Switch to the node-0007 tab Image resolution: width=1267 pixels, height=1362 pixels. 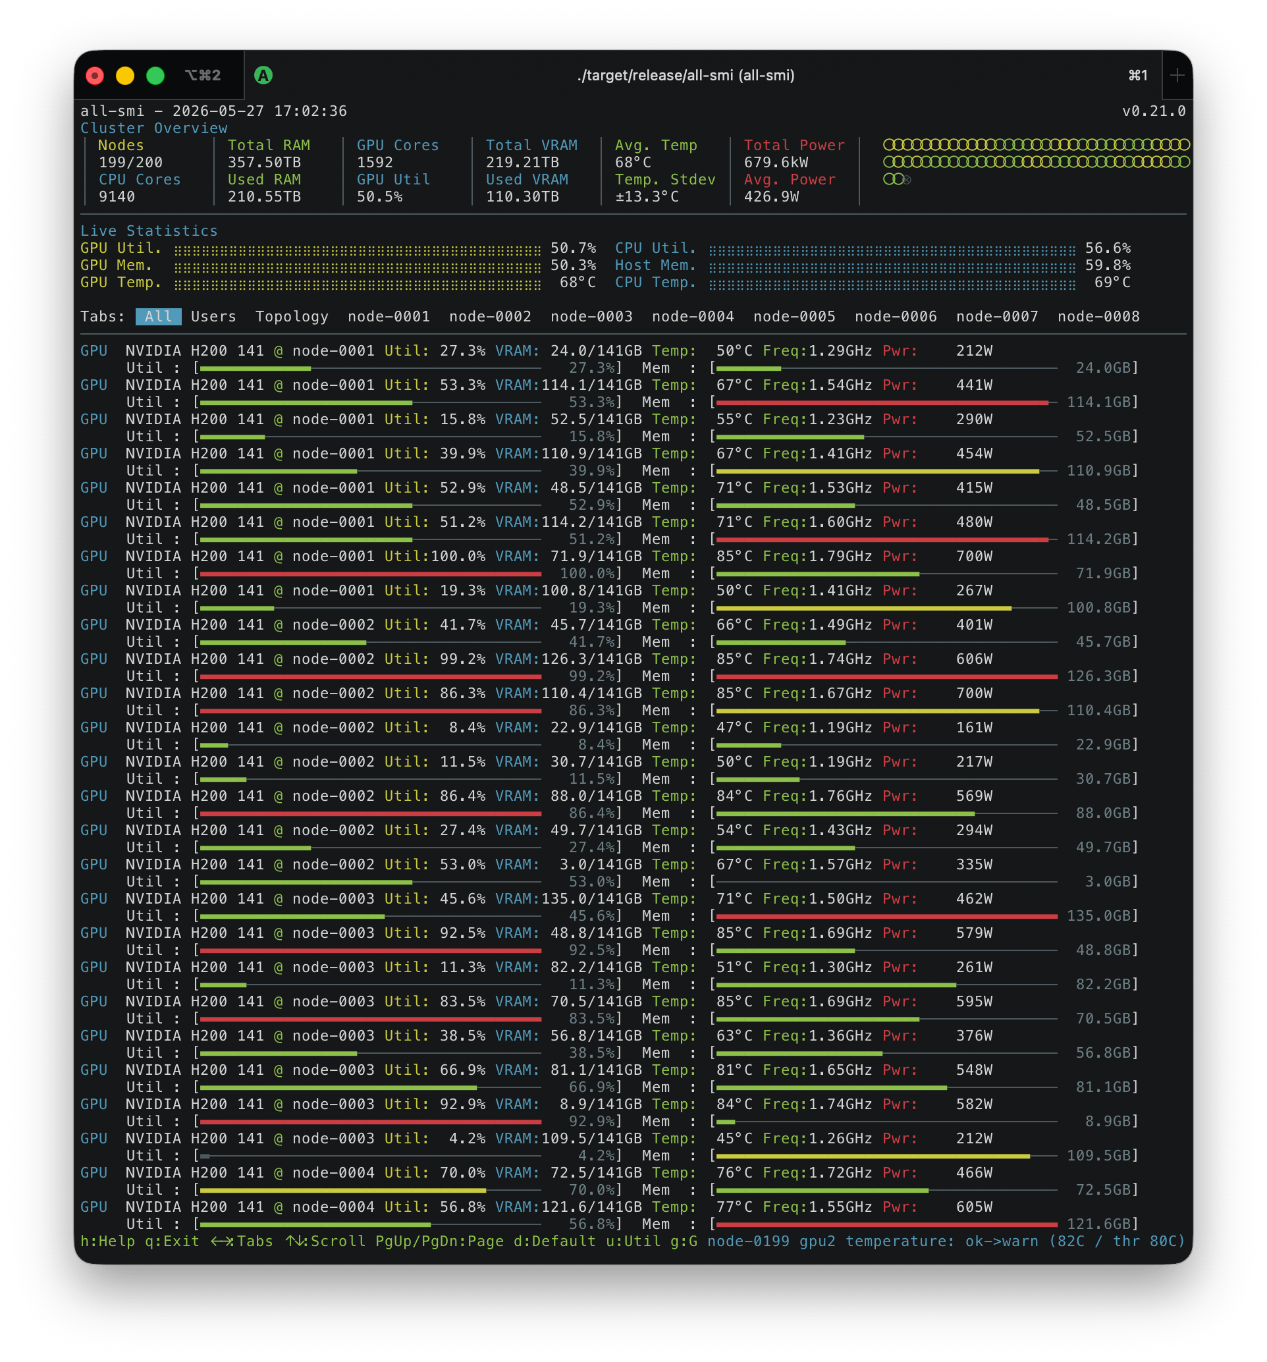(x=997, y=317)
